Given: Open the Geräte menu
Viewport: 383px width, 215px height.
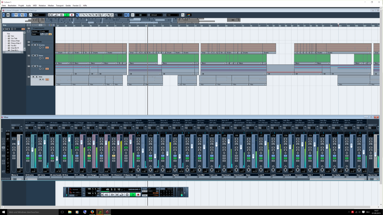Looking at the screenshot, I should point(68,5).
